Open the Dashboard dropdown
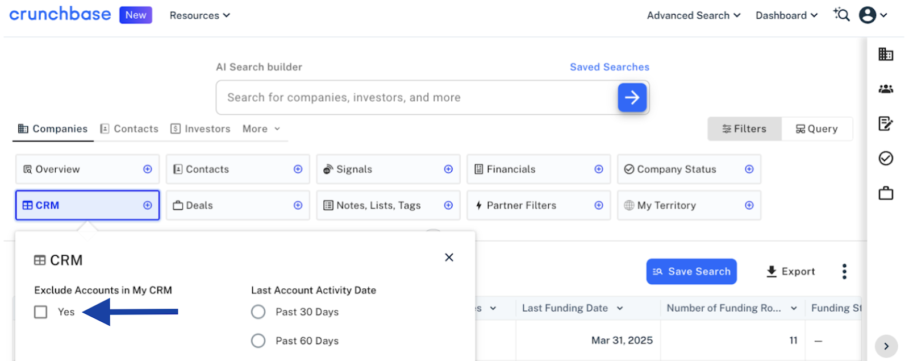This screenshot has height=361, width=909. coord(786,15)
